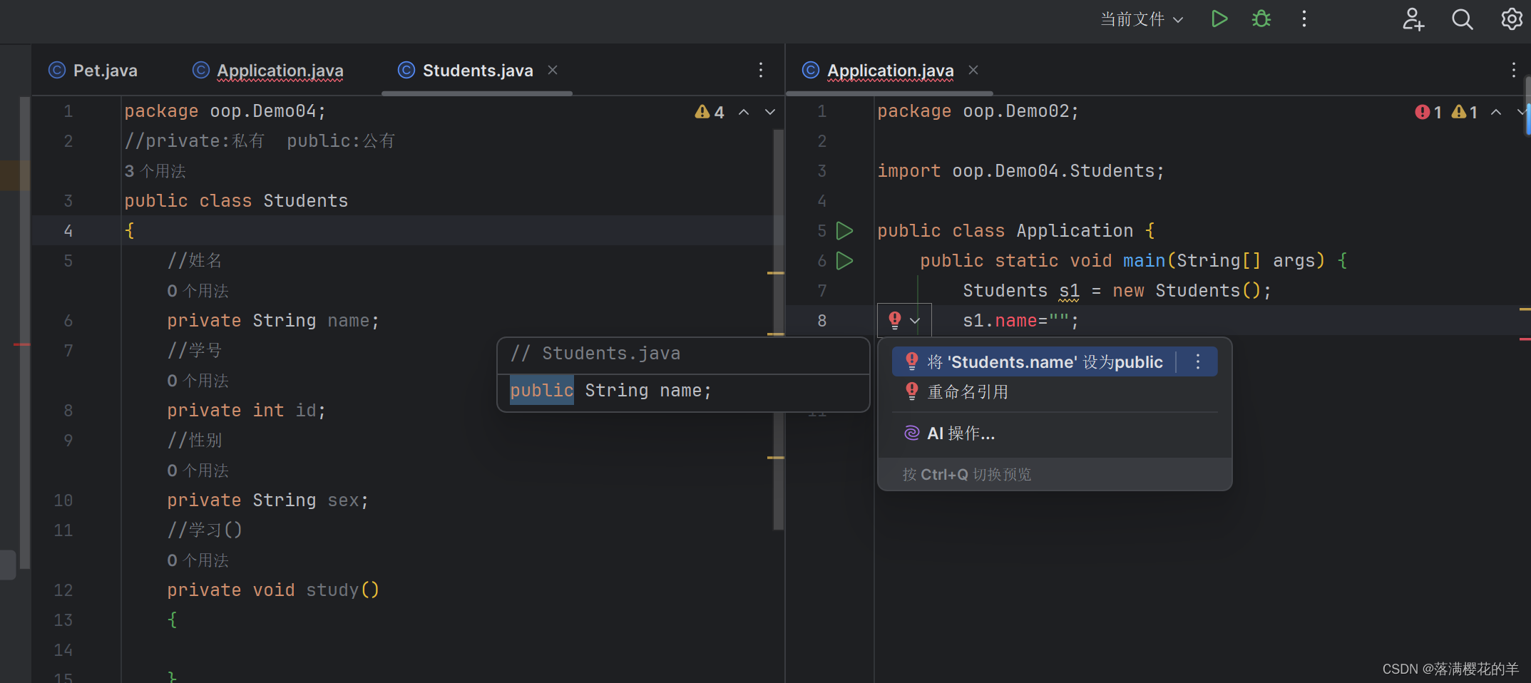
Task: Click 0 个用法 hint above name field
Action: point(198,291)
